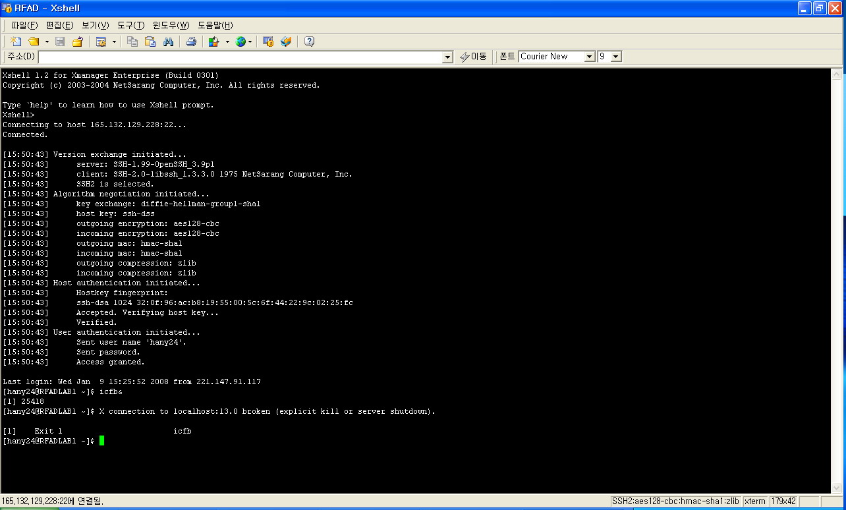Paste clipboard contents via the Paste icon
The width and height of the screenshot is (846, 510).
click(x=152, y=41)
